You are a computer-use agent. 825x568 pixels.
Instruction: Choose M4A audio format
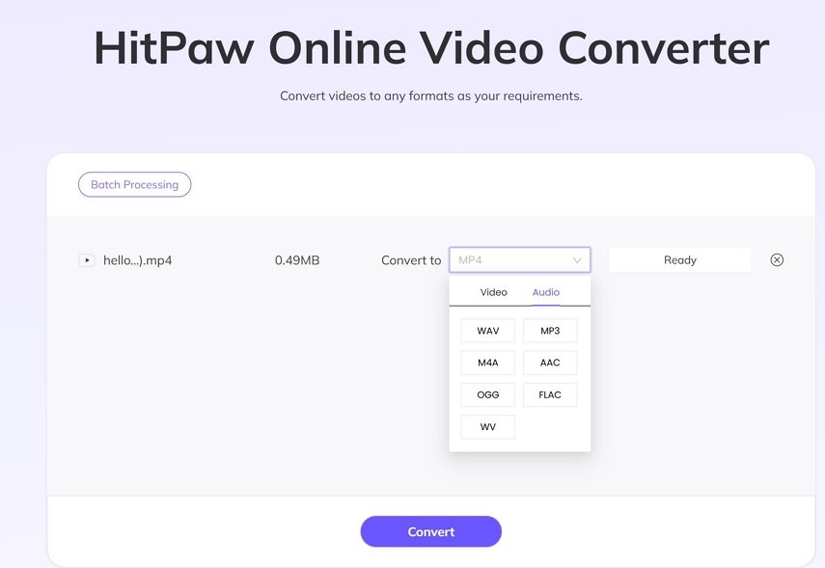click(x=487, y=363)
